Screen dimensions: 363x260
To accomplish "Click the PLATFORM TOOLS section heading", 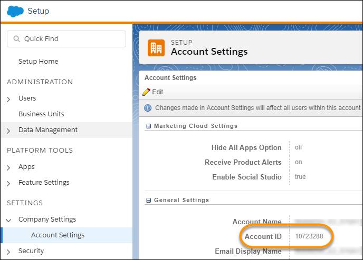I will [40, 151].
